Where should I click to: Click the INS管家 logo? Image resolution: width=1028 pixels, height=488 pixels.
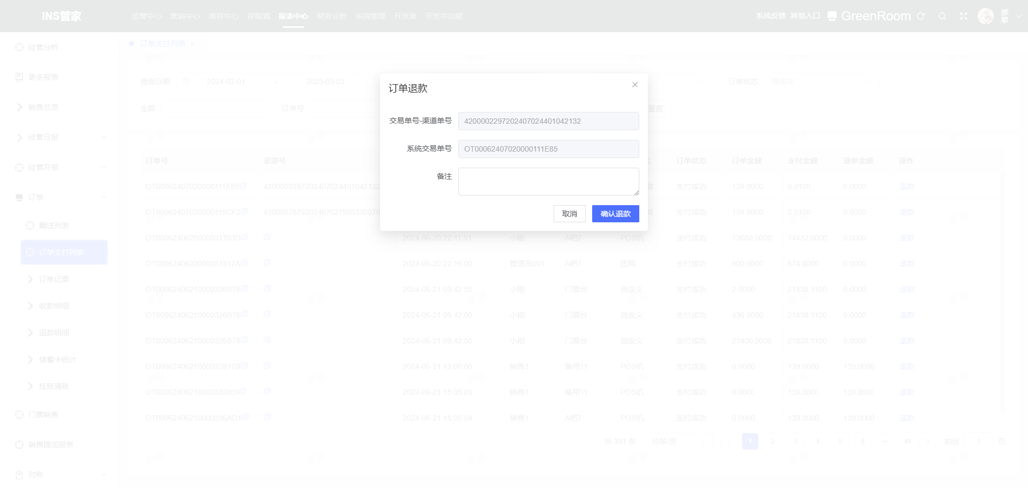[x=62, y=16]
